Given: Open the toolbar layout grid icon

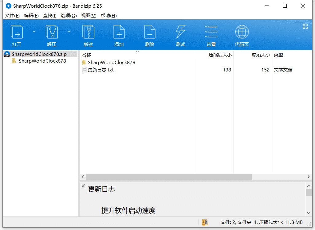Looking at the screenshot, I should tap(305, 26).
